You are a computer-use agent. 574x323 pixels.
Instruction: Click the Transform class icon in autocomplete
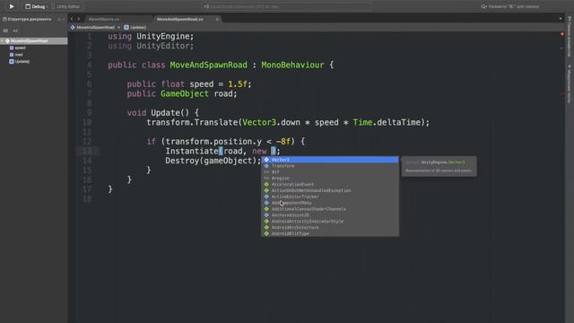coord(266,166)
